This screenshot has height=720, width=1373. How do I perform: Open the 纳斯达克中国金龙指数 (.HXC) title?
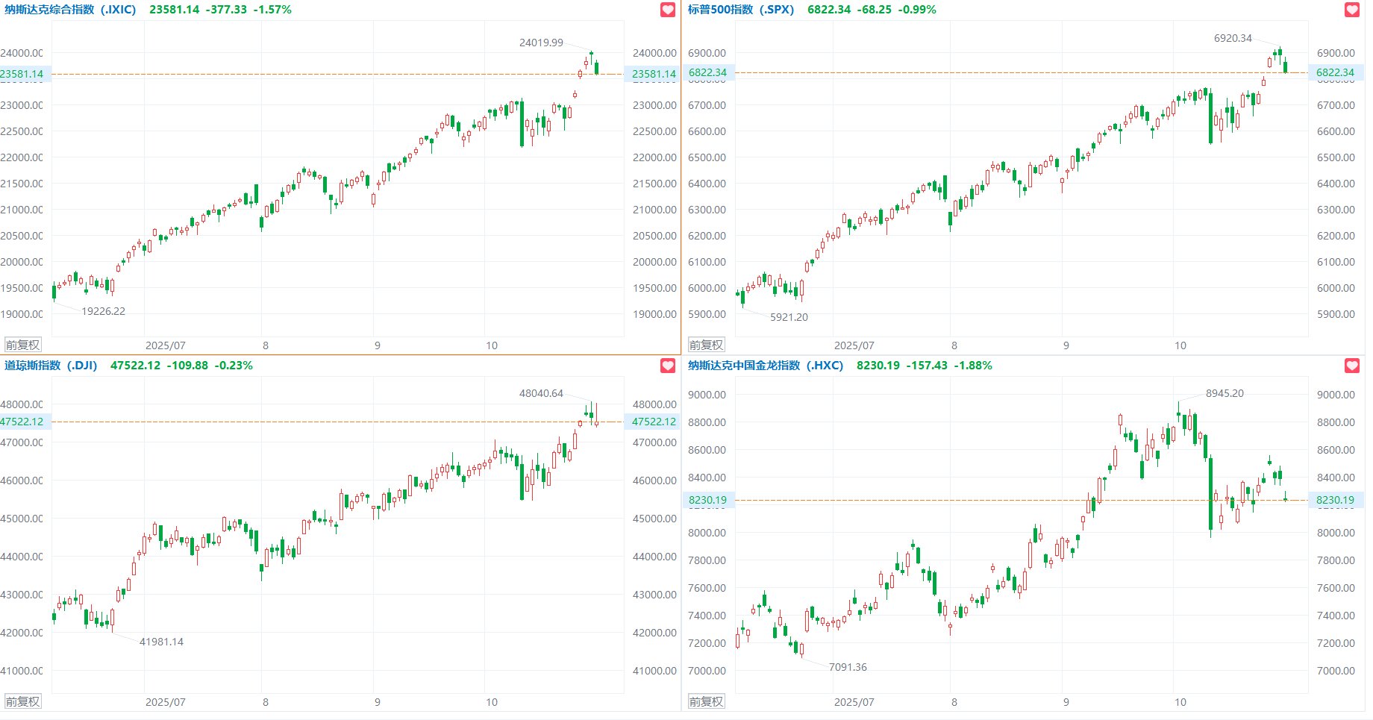click(765, 366)
